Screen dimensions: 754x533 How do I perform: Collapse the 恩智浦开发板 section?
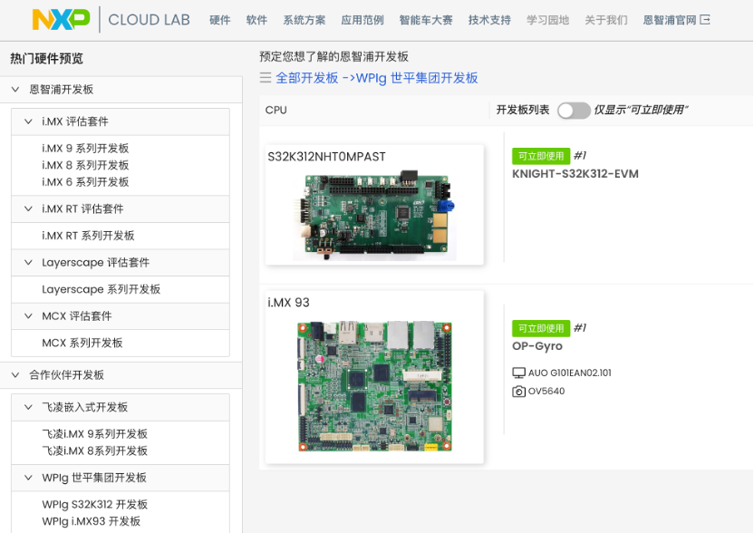[x=15, y=90]
